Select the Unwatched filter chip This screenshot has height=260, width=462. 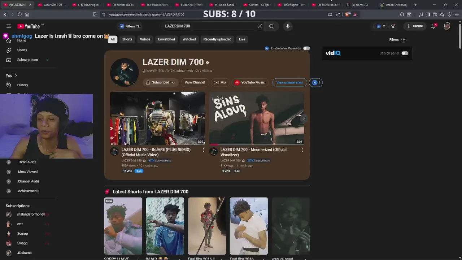[x=166, y=39]
